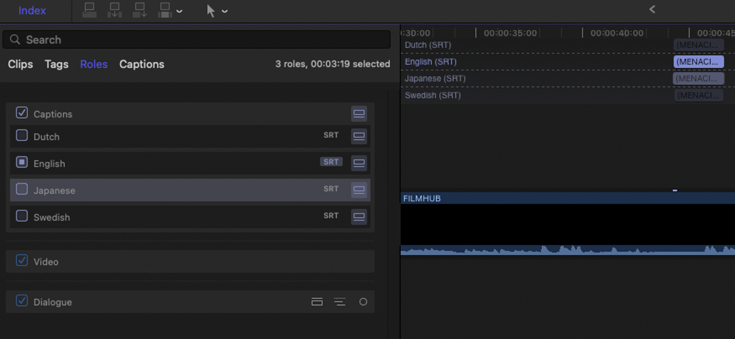735x339 pixels.
Task: Click into the Search field
Action: pos(196,40)
